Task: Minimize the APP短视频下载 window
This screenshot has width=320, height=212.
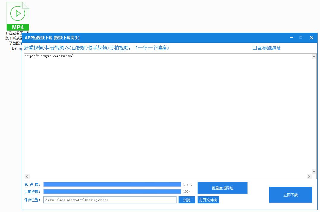Action: [291, 37]
